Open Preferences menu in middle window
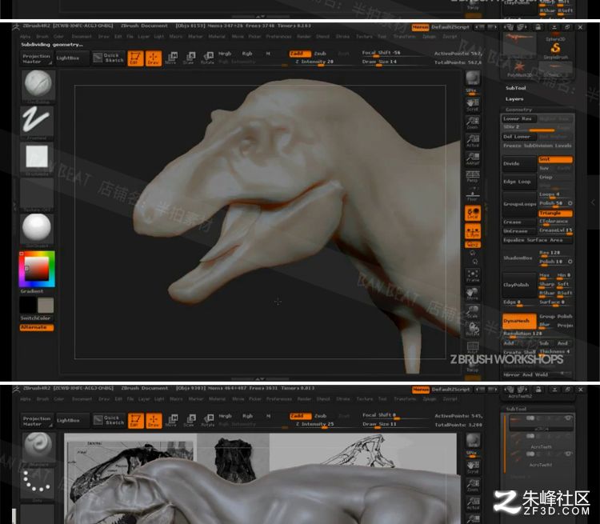 278,37
